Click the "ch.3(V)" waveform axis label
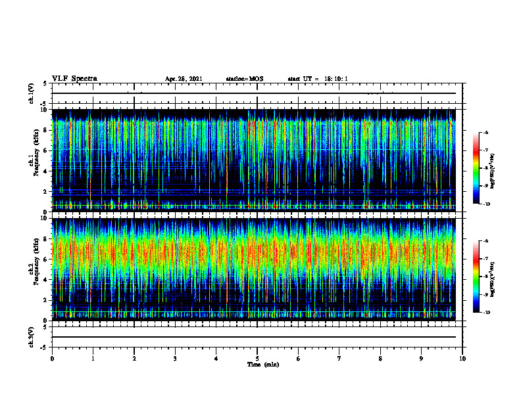The width and height of the screenshot is (521, 402). (x=31, y=337)
